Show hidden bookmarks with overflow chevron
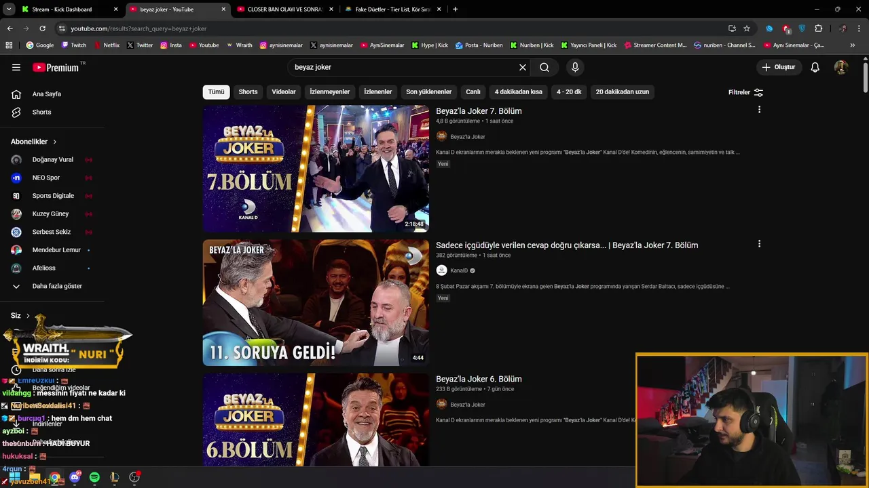The image size is (869, 488). click(x=853, y=45)
